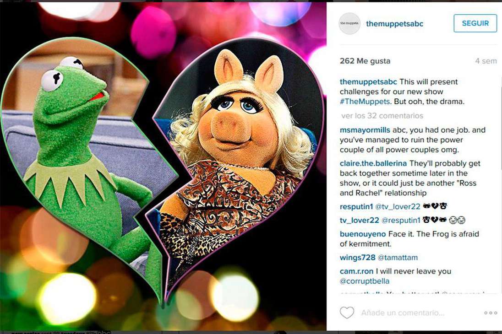The image size is (502, 334).
Task: Click the heart like icon
Action: coord(347,312)
